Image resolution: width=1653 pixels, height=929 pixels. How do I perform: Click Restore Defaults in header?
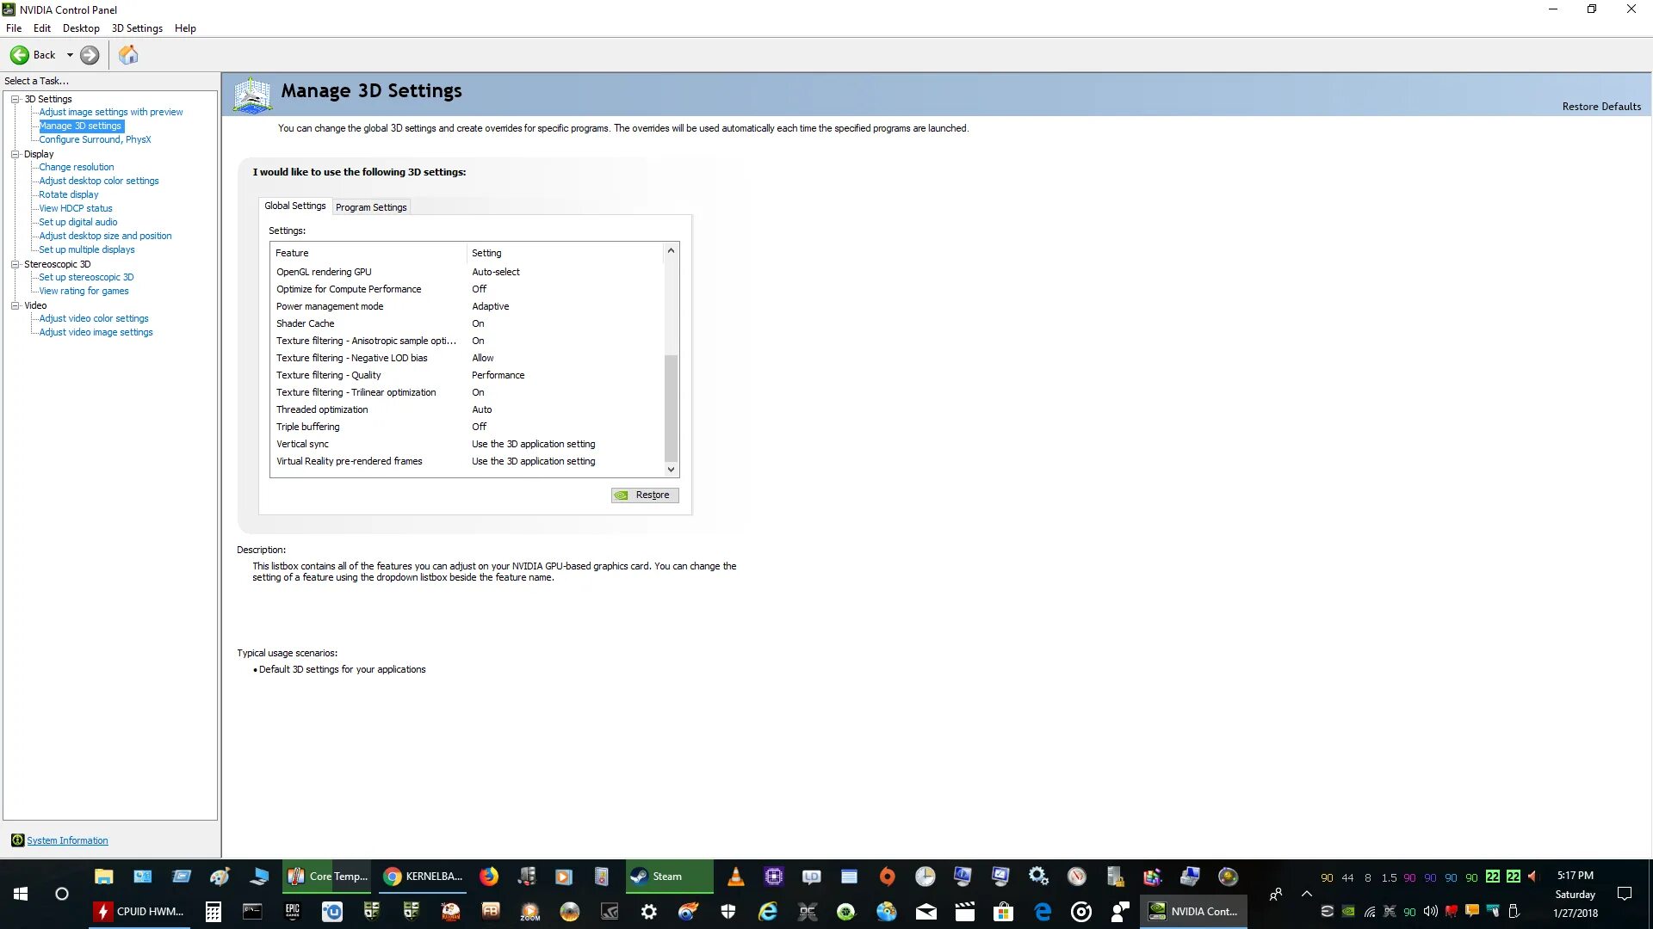coord(1601,107)
